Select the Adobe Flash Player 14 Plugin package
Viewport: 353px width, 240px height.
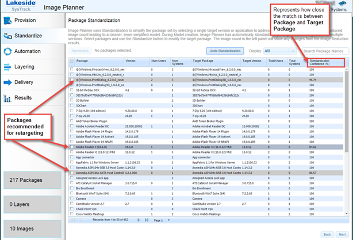tap(94, 131)
